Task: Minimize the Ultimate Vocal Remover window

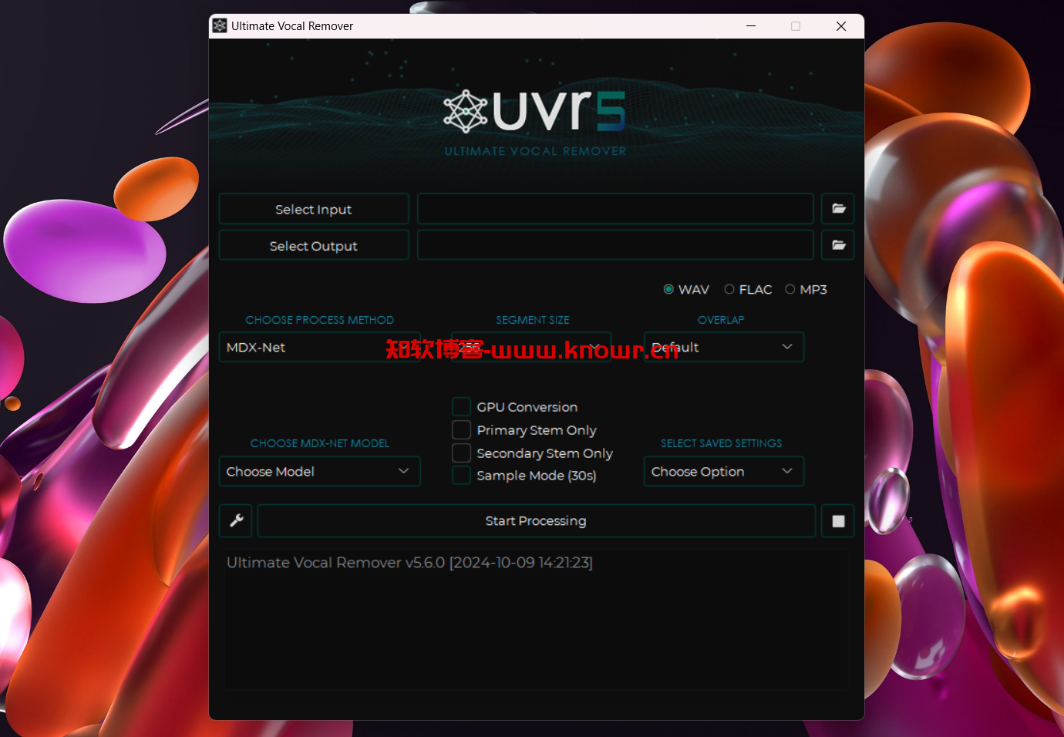Action: point(750,25)
